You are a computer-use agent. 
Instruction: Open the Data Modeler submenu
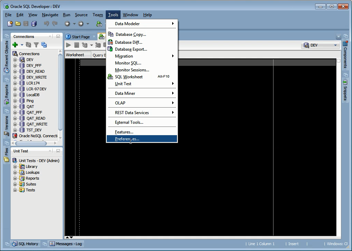point(142,23)
